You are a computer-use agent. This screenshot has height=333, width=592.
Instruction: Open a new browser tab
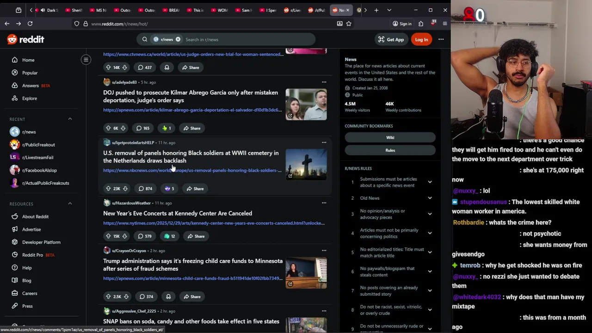pyautogui.click(x=376, y=10)
